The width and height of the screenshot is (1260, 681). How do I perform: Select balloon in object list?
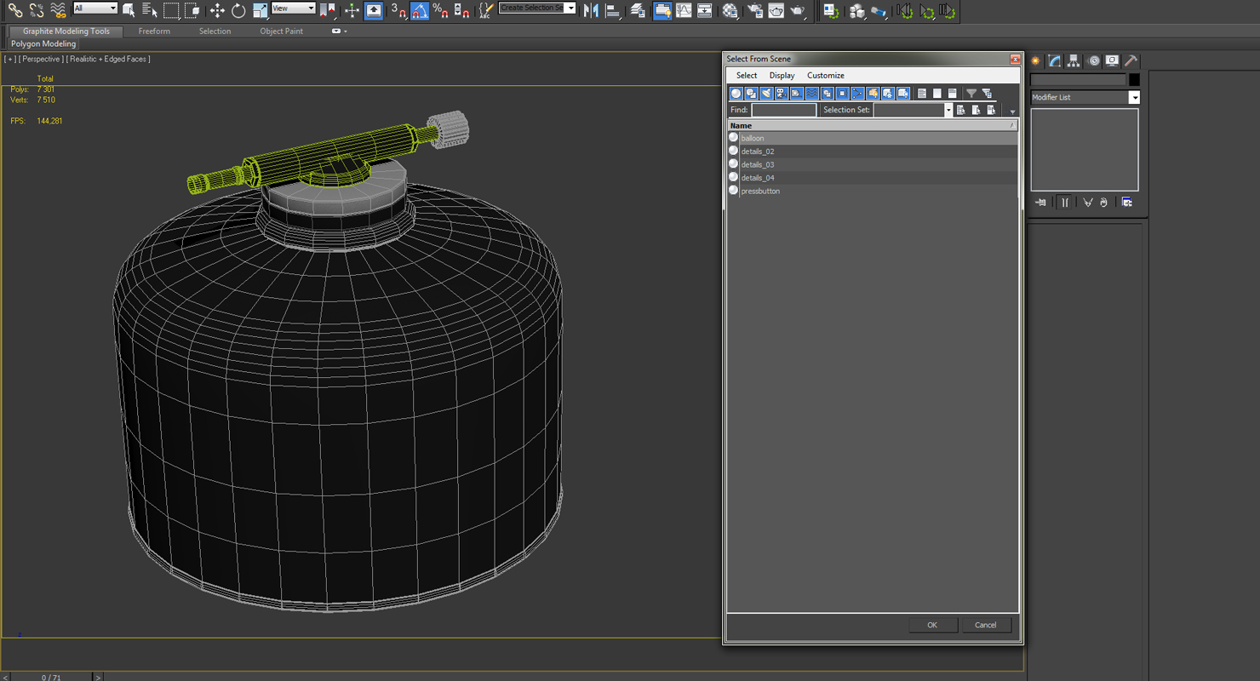pos(873,138)
